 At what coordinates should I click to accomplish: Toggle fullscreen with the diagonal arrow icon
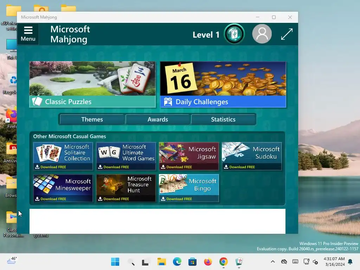[x=287, y=34]
